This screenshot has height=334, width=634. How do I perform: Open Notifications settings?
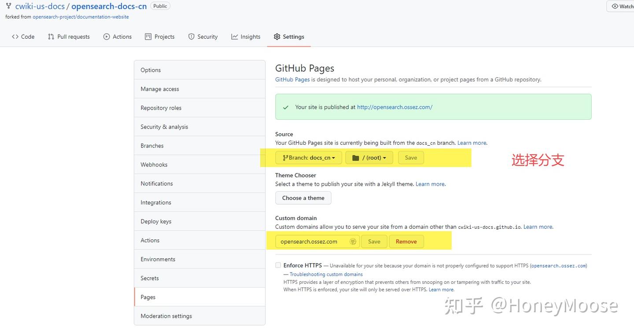199,184
